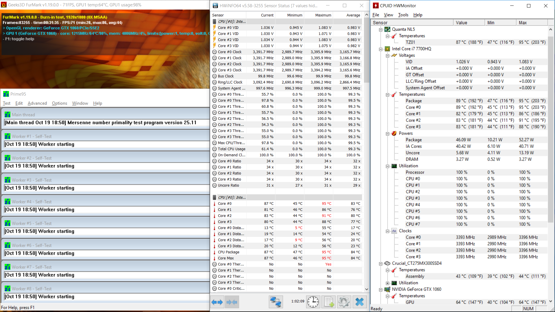Click the lightning icon of Core #0 VID row
This screenshot has width=555, height=312.
click(214, 27)
